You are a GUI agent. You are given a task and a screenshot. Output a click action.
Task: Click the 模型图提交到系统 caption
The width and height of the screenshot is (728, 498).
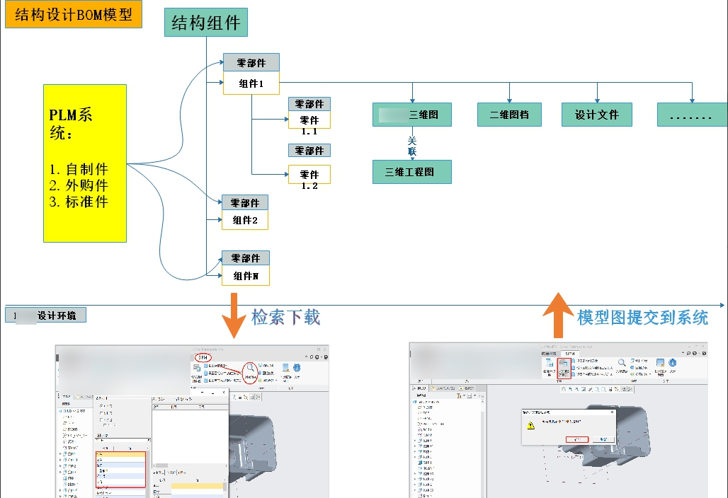tap(642, 318)
